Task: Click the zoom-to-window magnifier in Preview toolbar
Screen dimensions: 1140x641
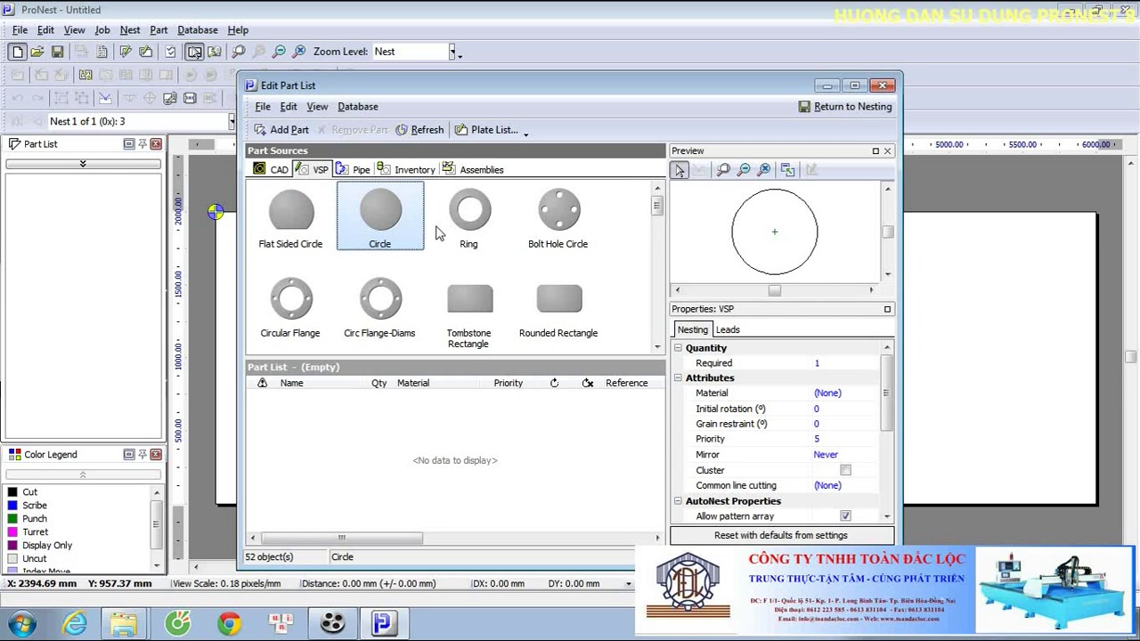Action: click(723, 170)
